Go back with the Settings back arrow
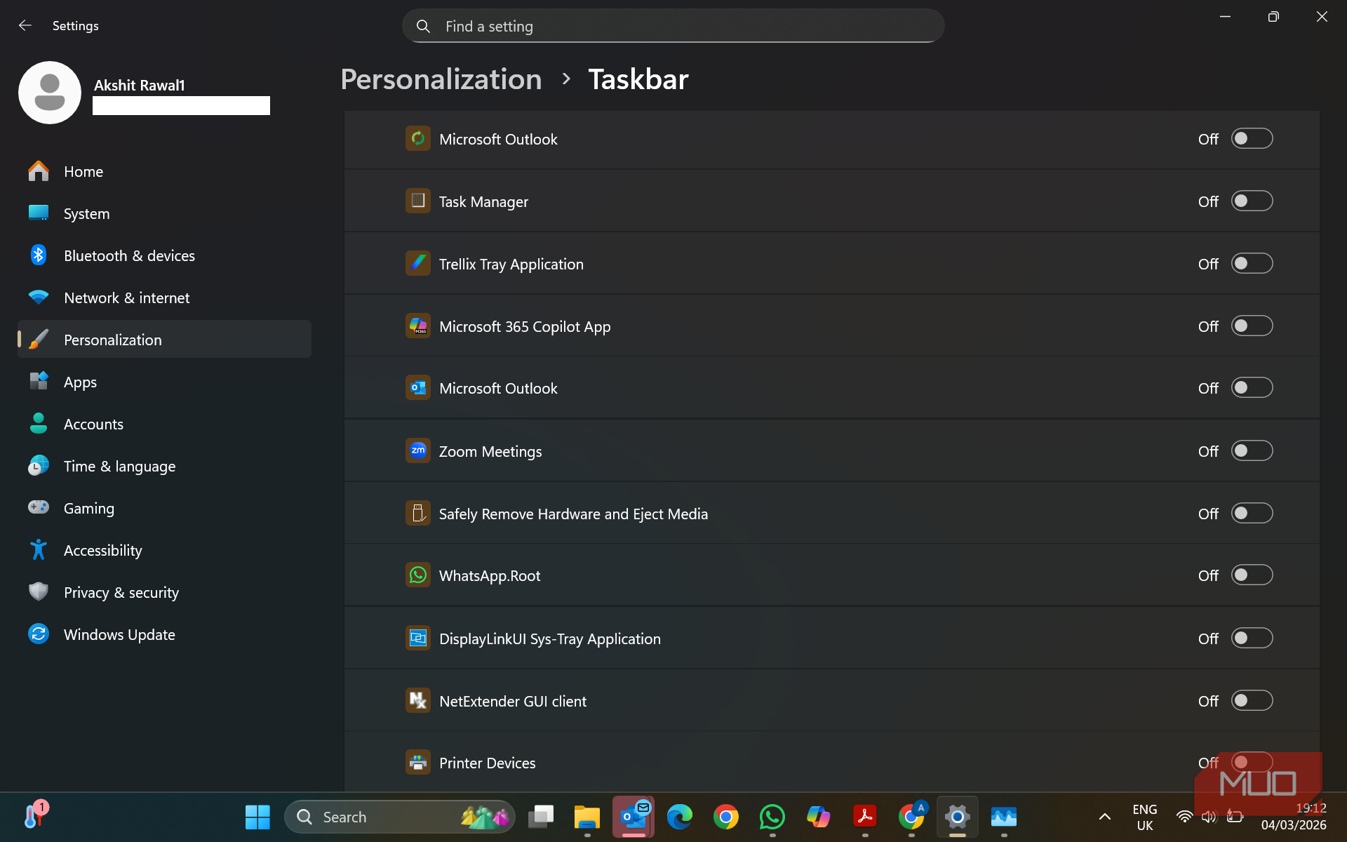The width and height of the screenshot is (1347, 842). 25,25
